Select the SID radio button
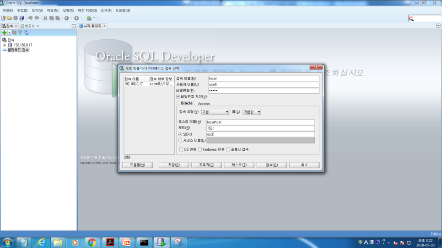Viewport: 442px width, 248px height. pos(180,134)
